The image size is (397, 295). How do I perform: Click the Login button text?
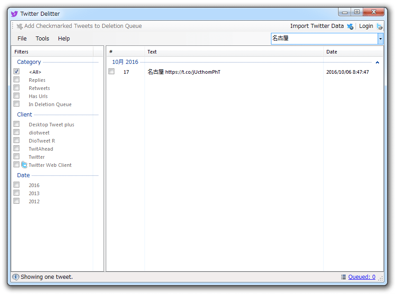[366, 26]
